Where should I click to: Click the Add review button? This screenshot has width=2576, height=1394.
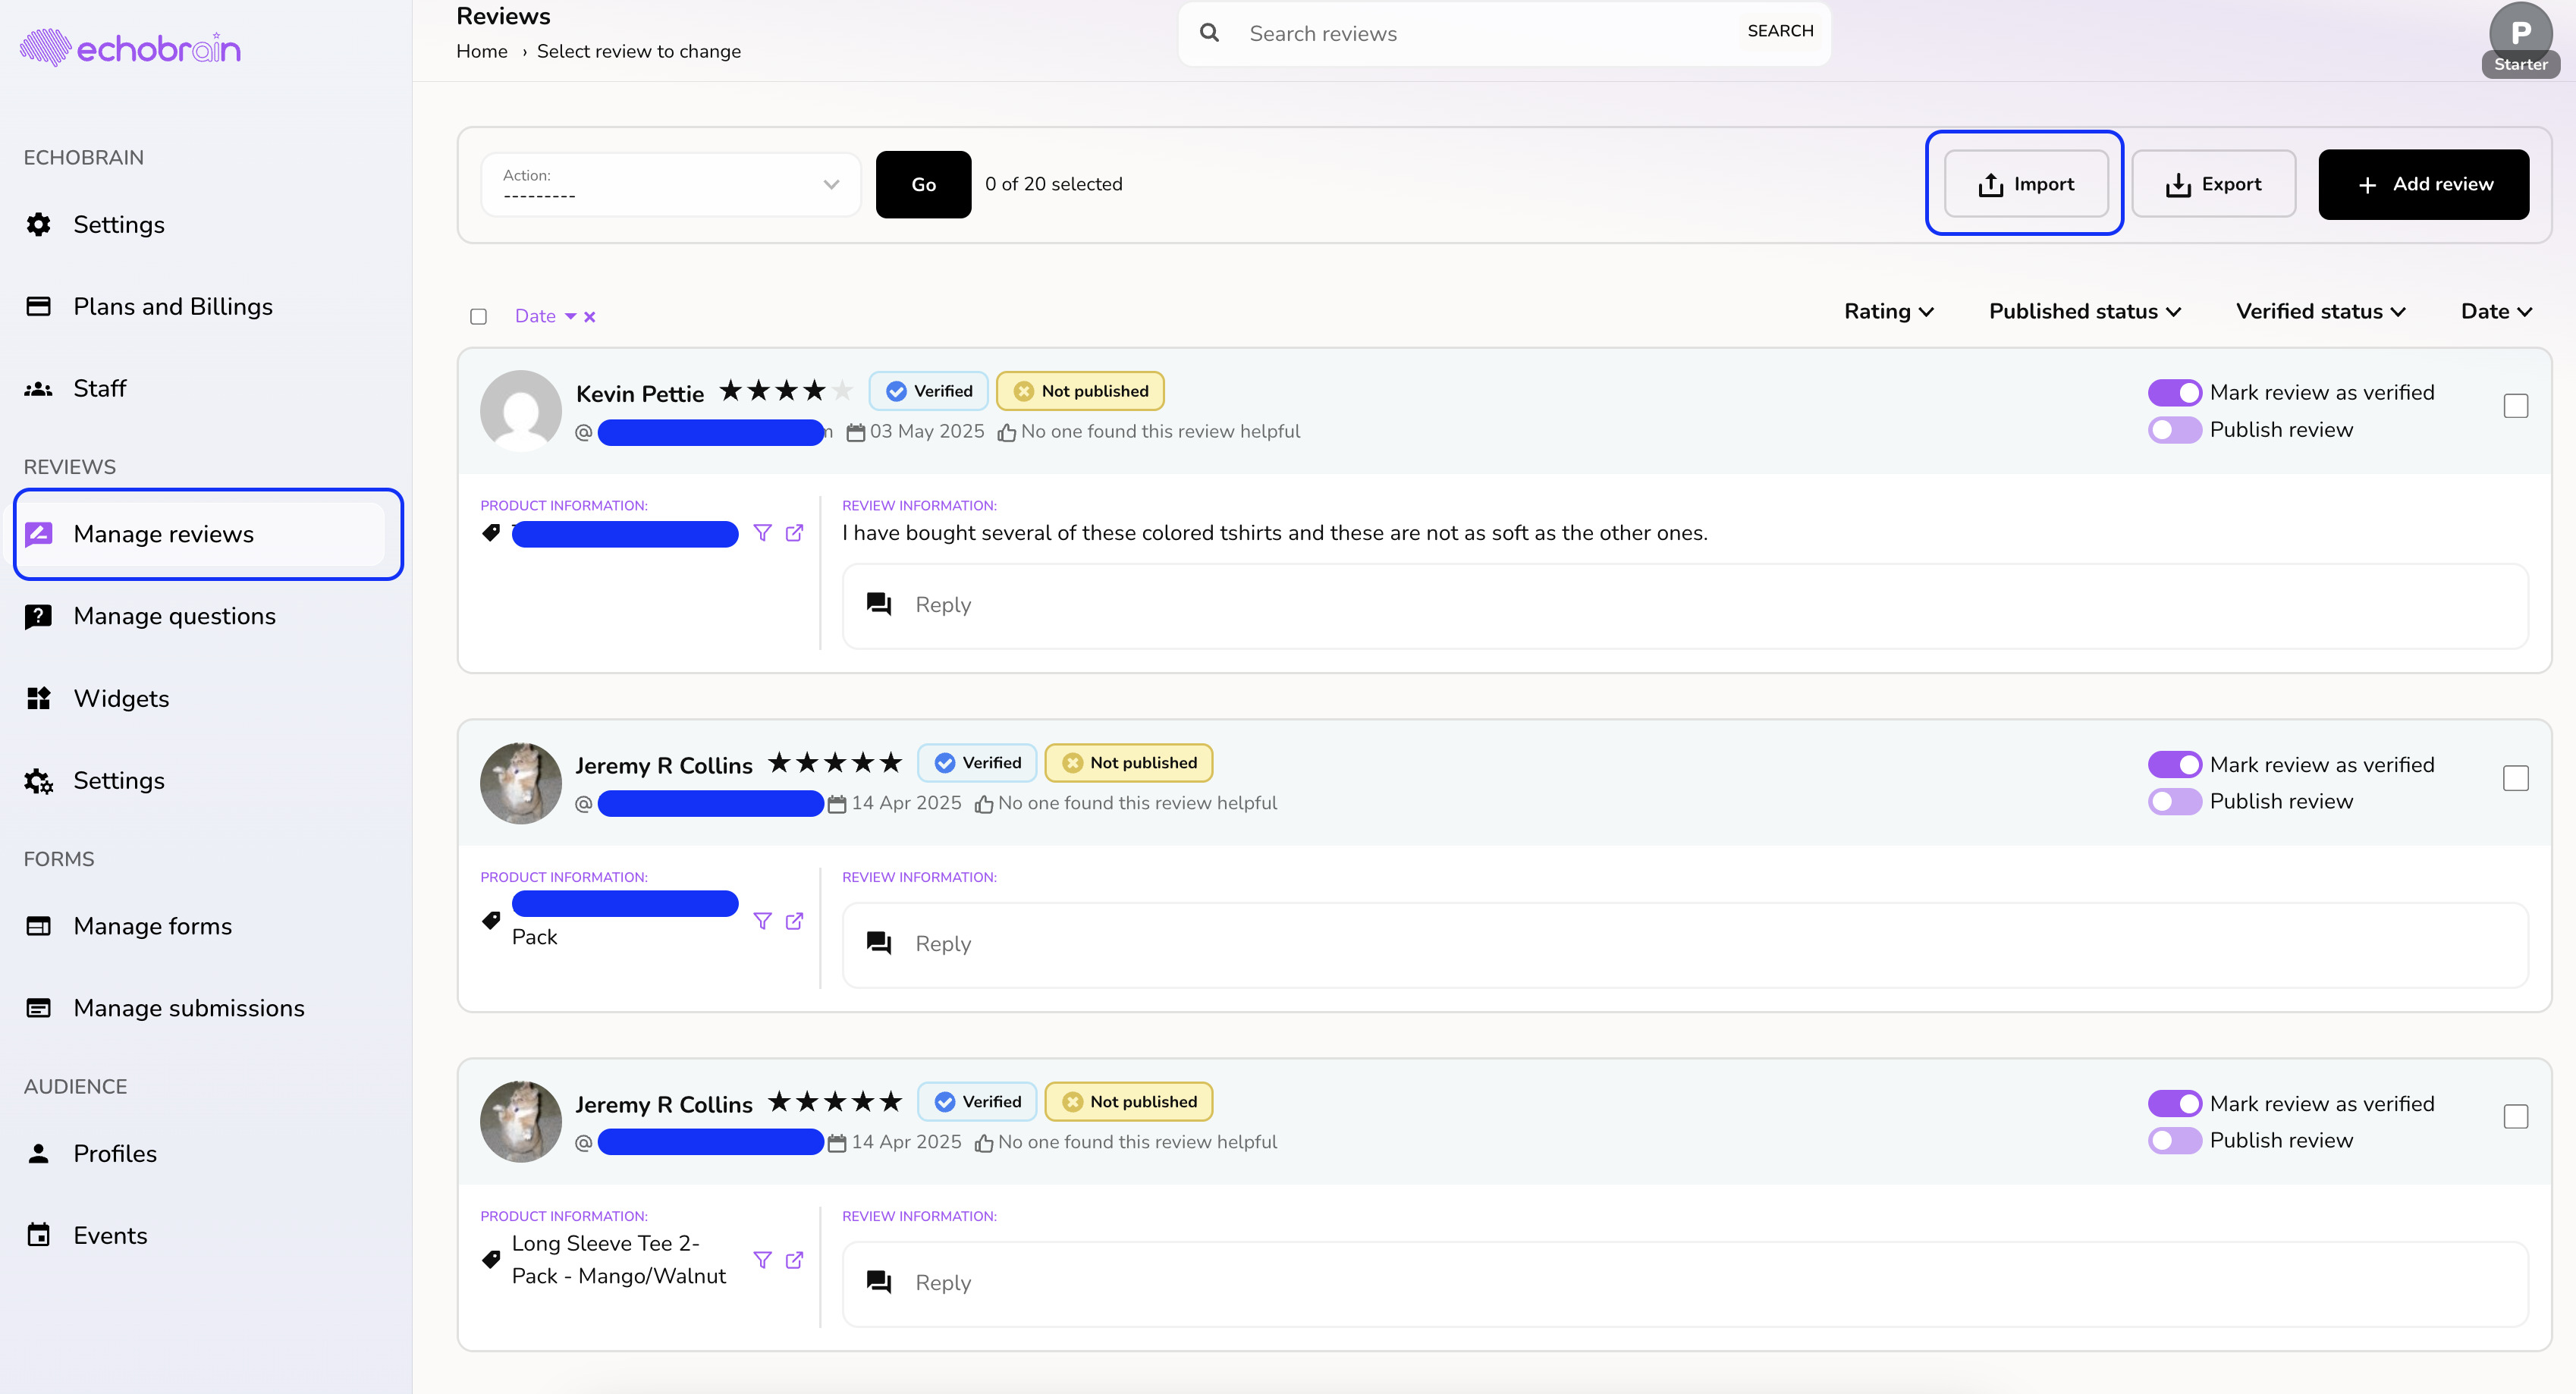tap(2423, 184)
